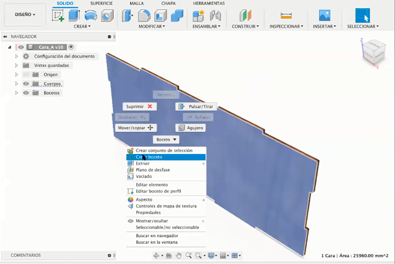Select the Look At icon in navigation bar
Viewport: 395px width, 264px height.
169,256
